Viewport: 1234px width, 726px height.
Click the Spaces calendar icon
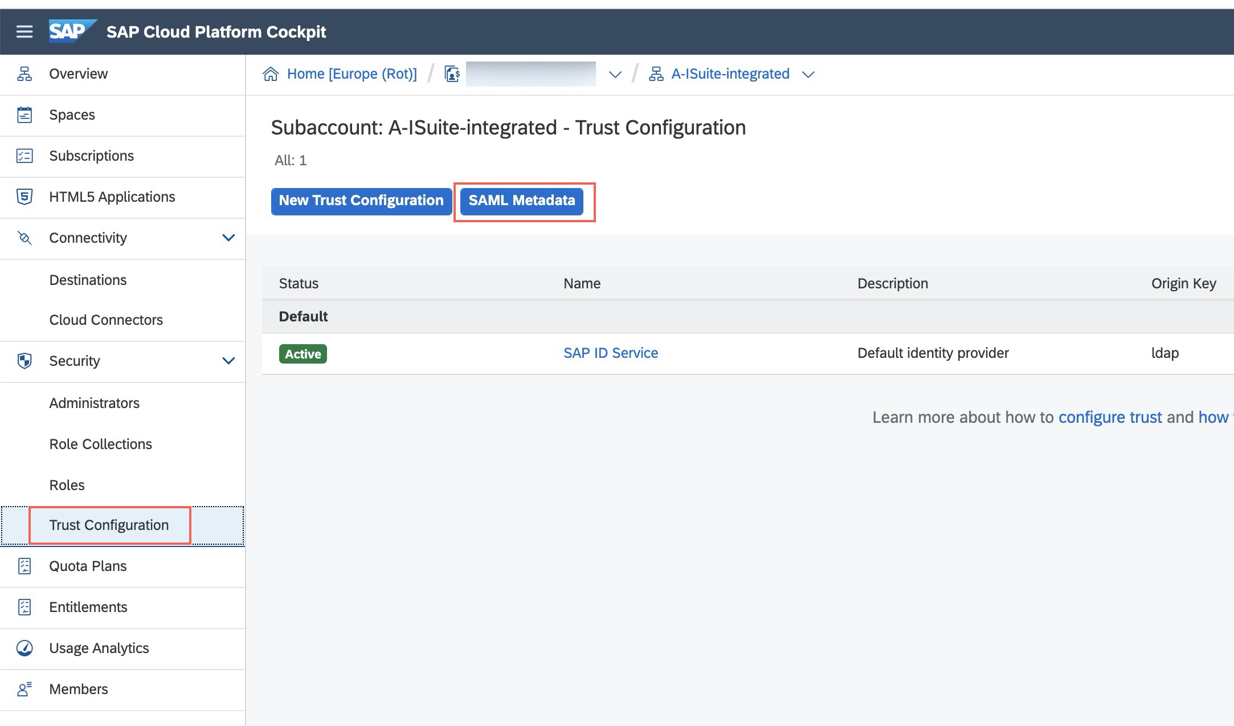24,115
